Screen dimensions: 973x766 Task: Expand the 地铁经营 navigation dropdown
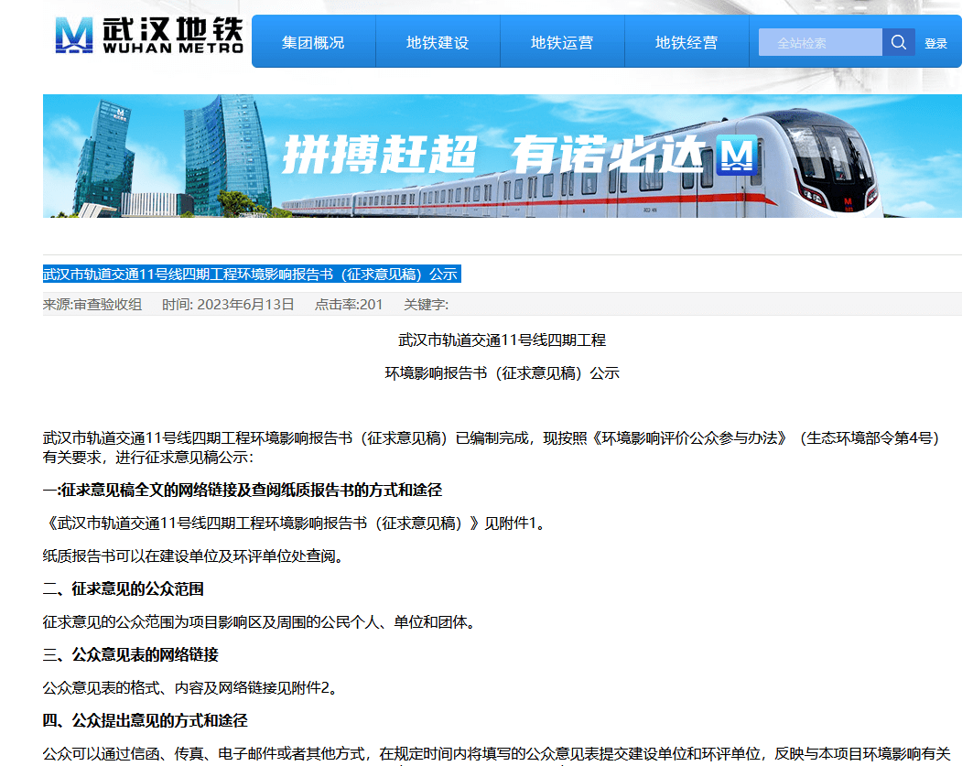tap(687, 42)
